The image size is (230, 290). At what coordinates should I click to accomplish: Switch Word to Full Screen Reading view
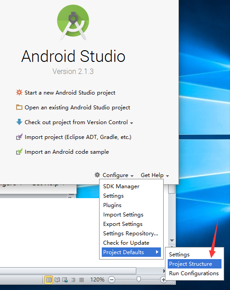click(57, 280)
